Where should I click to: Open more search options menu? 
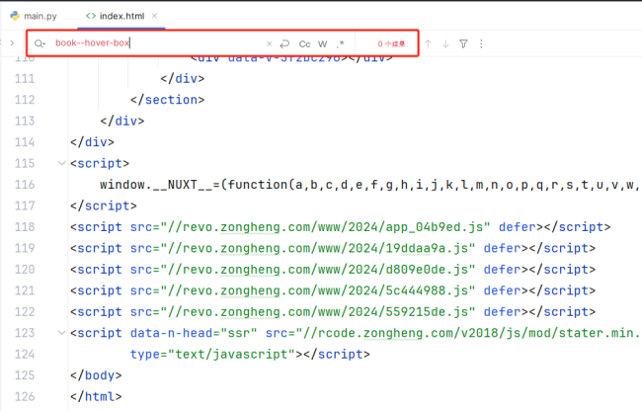[x=481, y=43]
